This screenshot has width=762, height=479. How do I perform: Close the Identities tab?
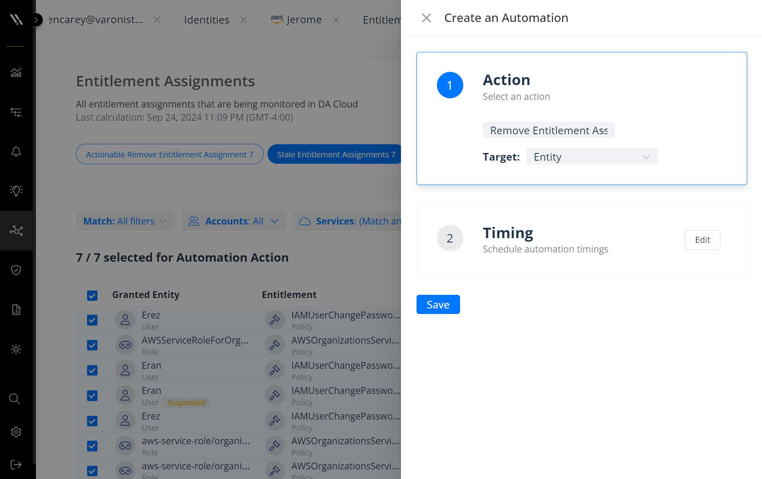click(x=244, y=20)
